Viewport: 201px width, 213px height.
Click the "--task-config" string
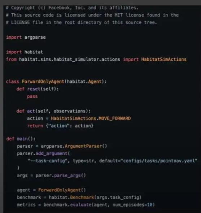[x=47, y=161]
